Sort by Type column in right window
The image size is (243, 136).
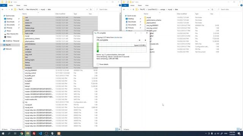coord(197,14)
